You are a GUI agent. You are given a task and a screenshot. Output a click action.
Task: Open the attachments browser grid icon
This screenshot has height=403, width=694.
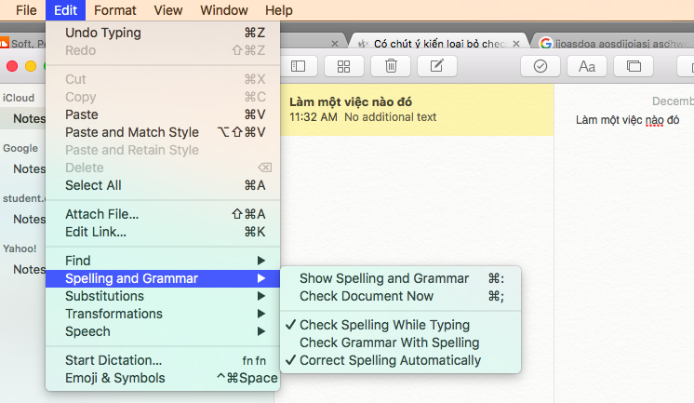point(343,66)
